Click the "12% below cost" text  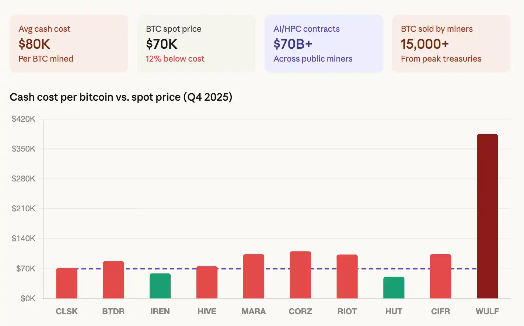click(x=175, y=59)
